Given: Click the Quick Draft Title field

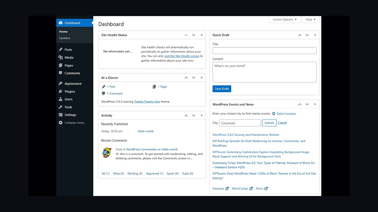Looking at the screenshot, I should tap(264, 51).
